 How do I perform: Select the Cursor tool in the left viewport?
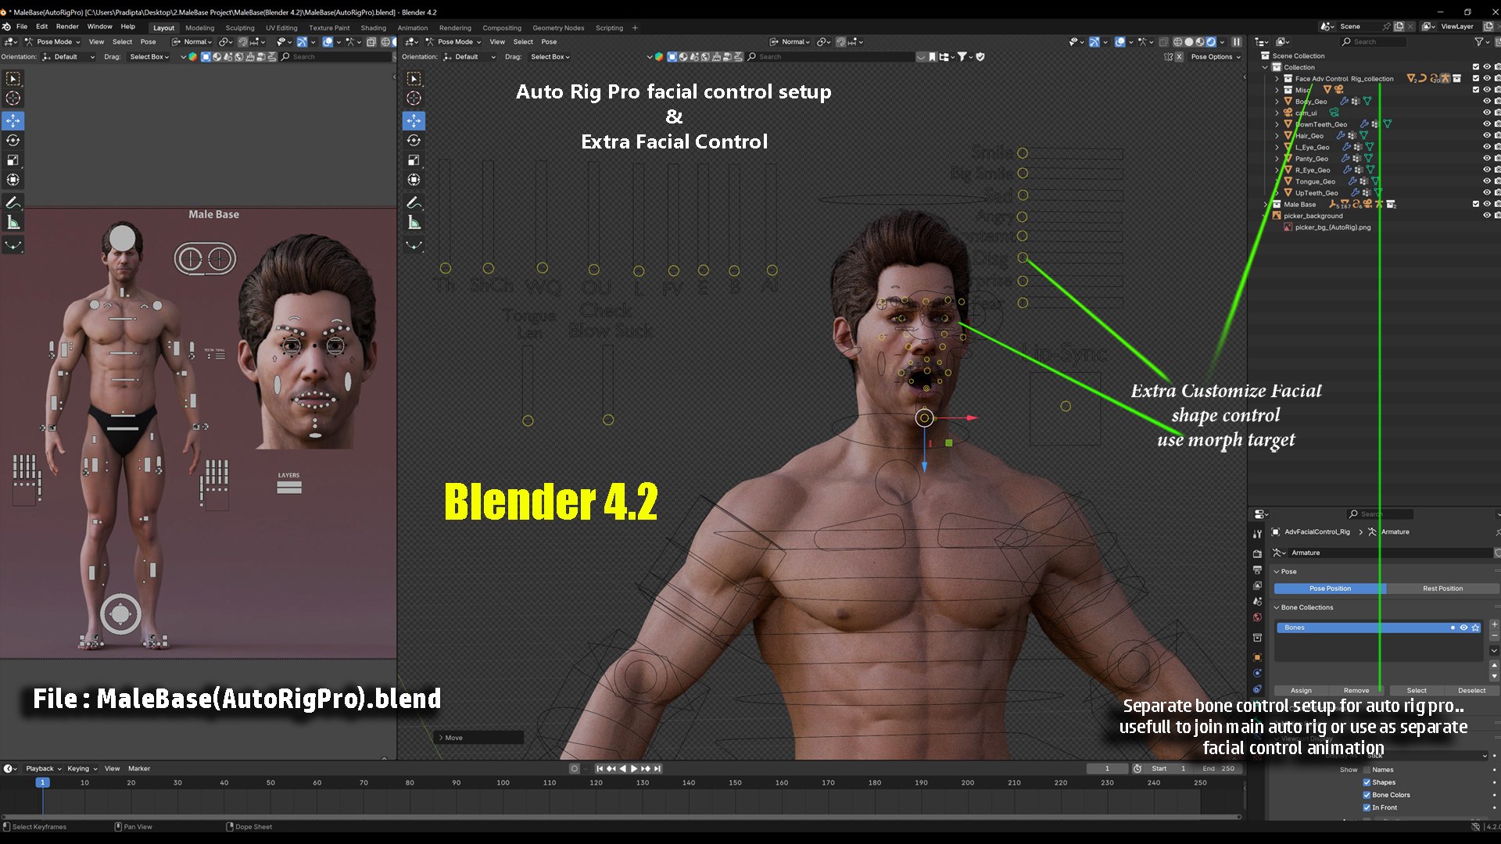coord(13,98)
